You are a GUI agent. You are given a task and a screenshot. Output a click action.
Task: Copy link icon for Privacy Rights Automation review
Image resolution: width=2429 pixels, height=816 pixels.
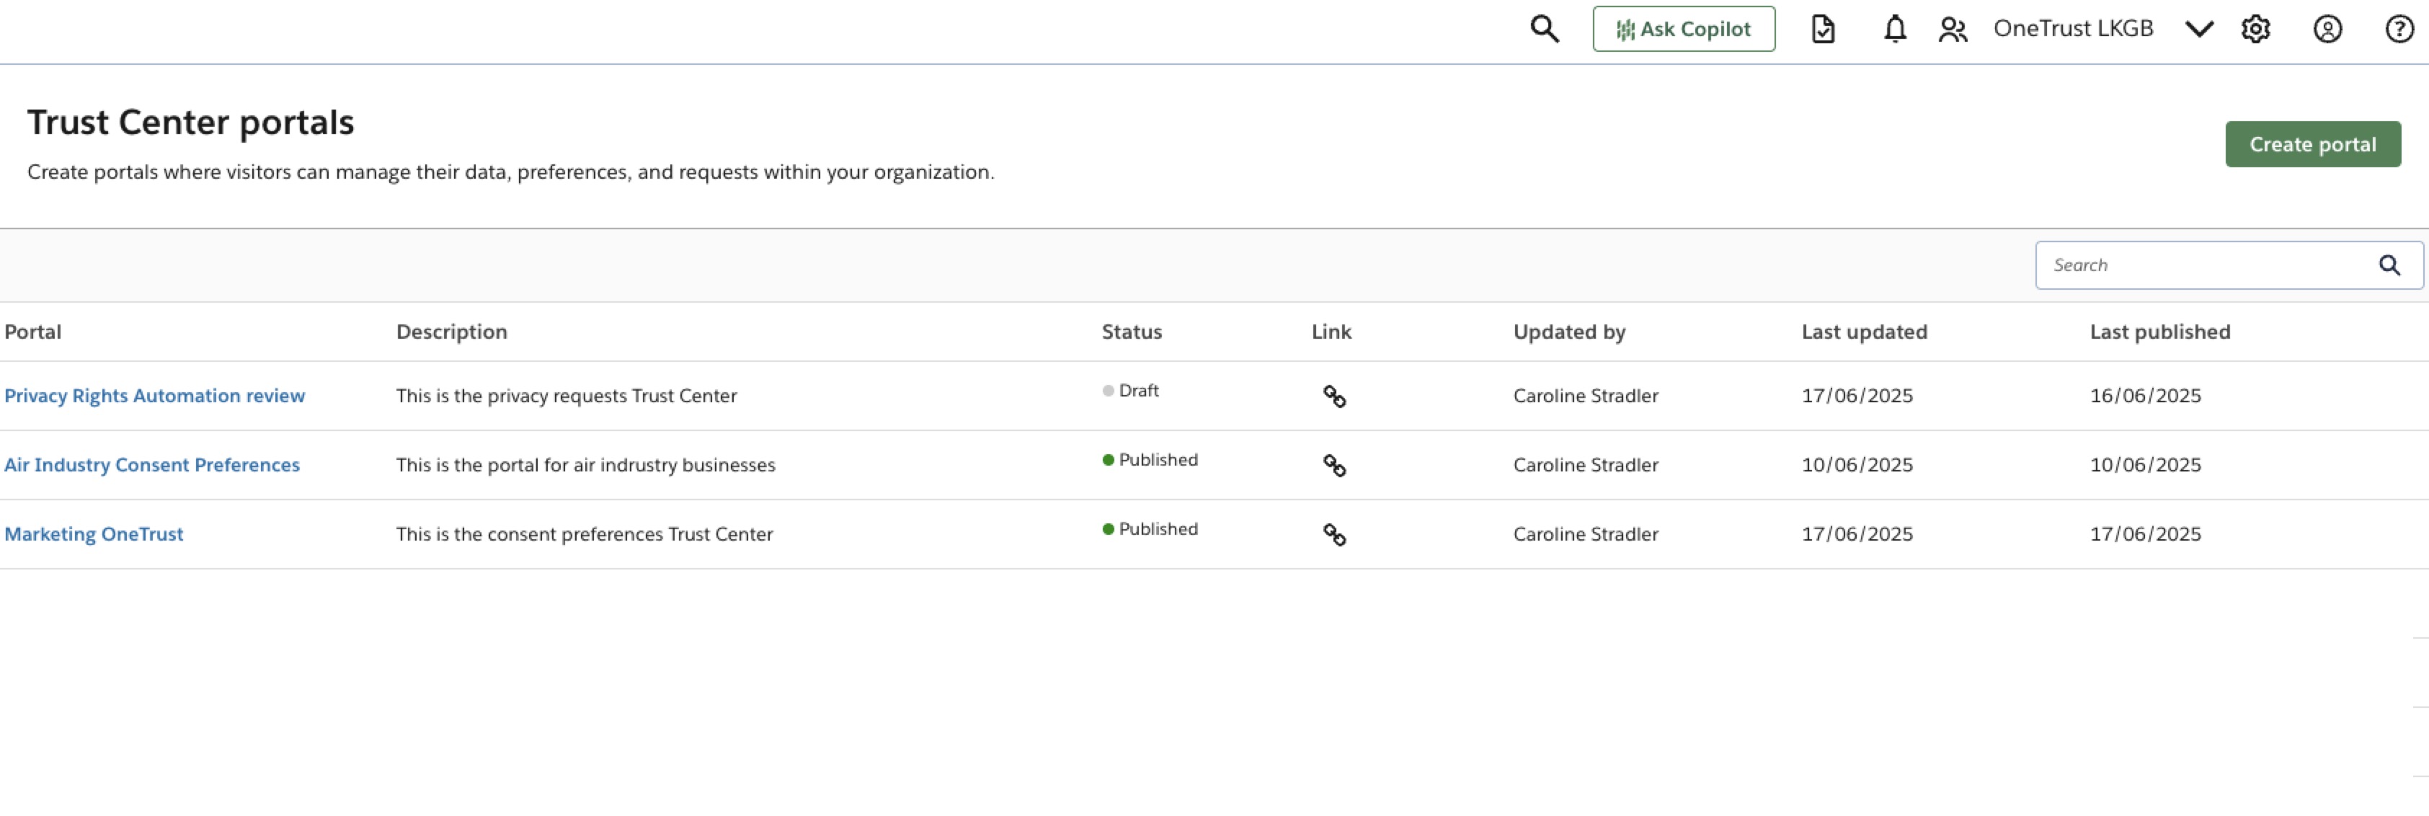1333,396
